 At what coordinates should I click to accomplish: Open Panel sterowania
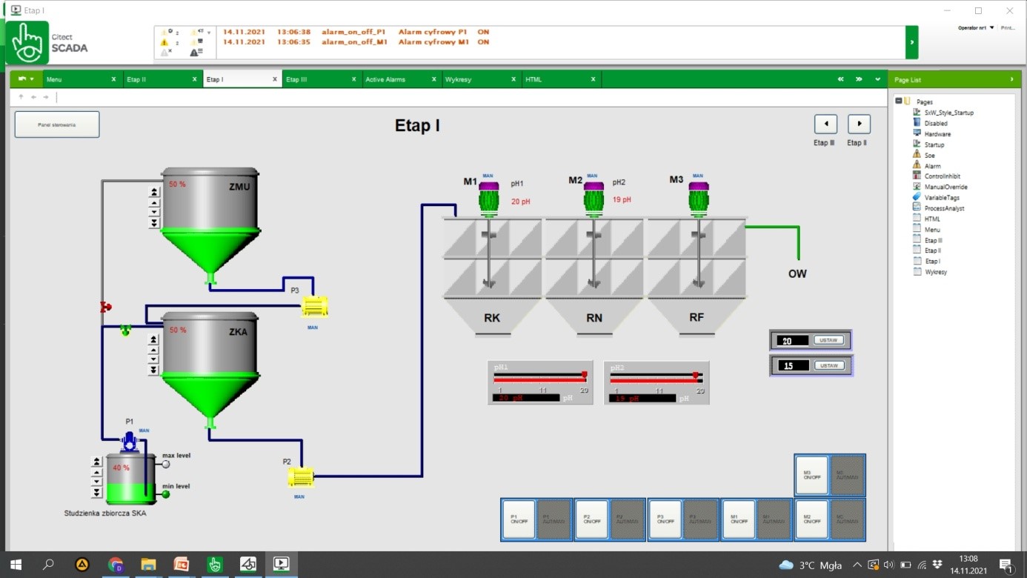pyautogui.click(x=56, y=124)
